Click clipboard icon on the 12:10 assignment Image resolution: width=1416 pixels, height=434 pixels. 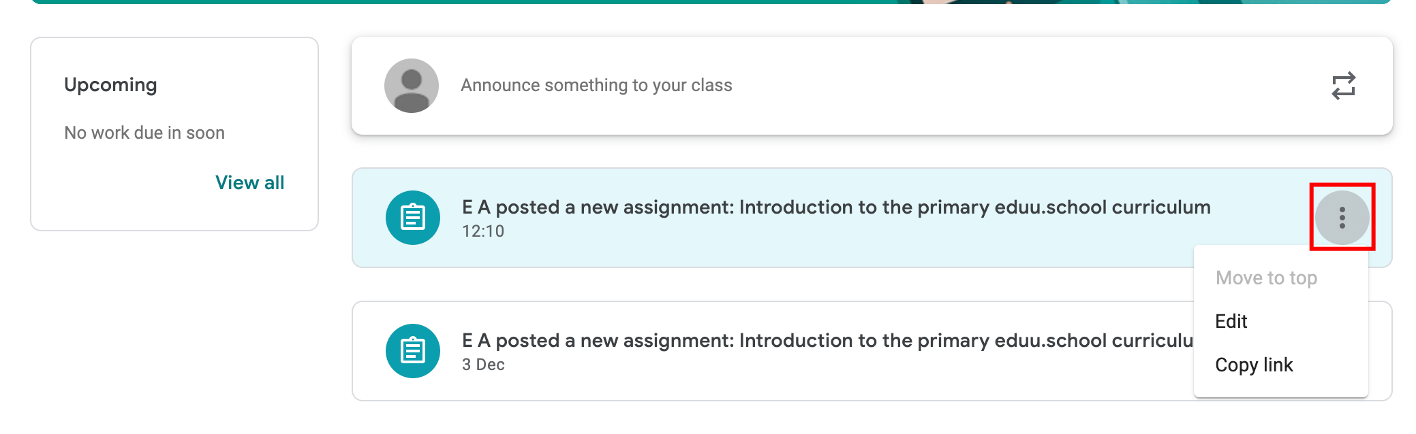412,218
